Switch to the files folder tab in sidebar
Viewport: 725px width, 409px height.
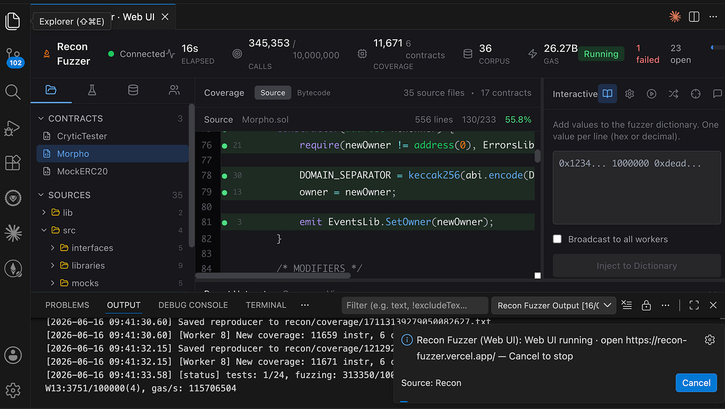(x=51, y=90)
